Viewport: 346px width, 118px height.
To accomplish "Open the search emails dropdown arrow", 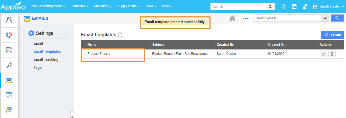I will coord(325,18).
